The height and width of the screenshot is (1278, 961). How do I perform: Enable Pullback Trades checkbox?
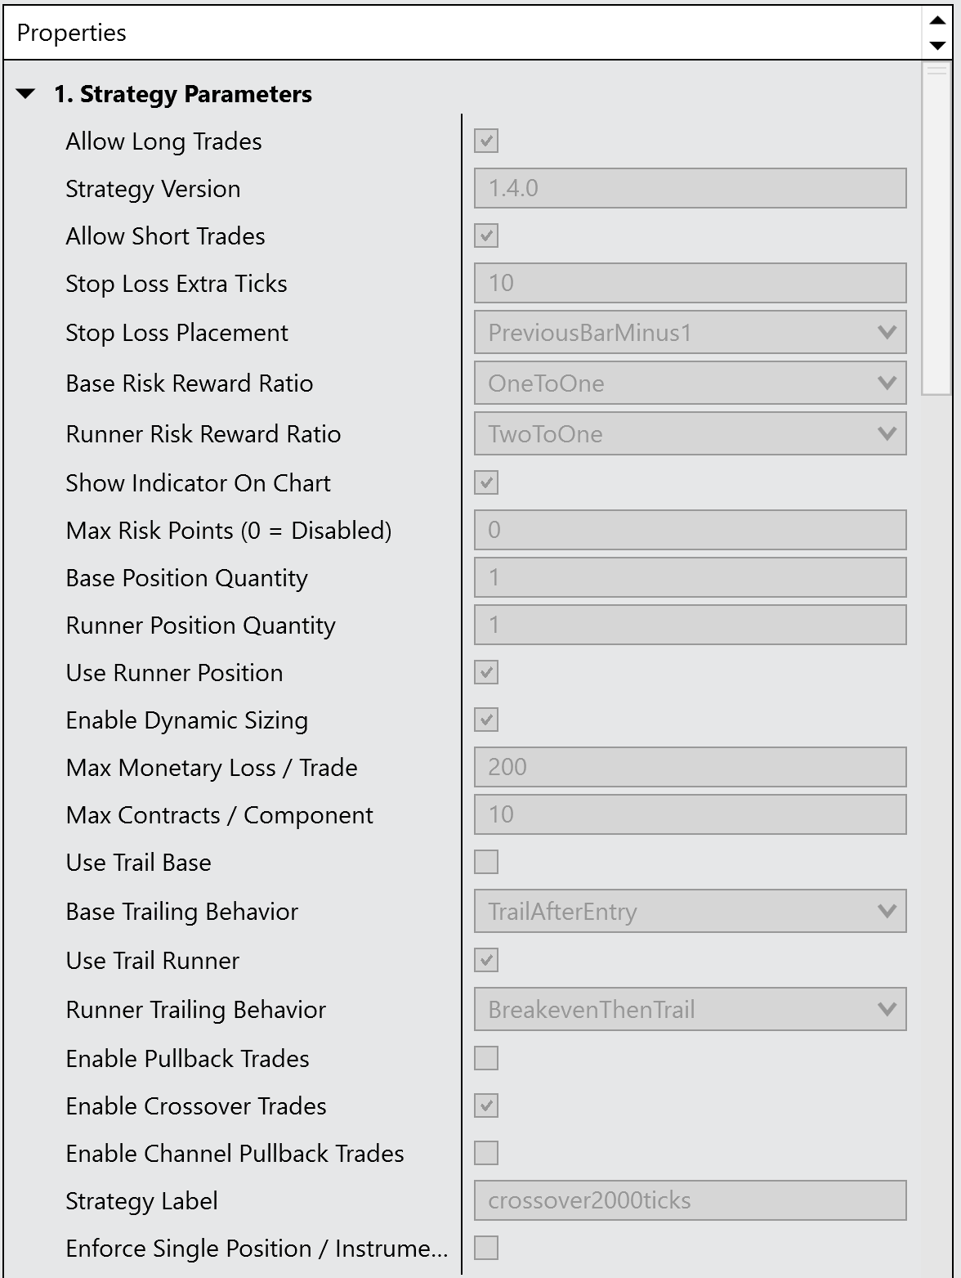486,1058
